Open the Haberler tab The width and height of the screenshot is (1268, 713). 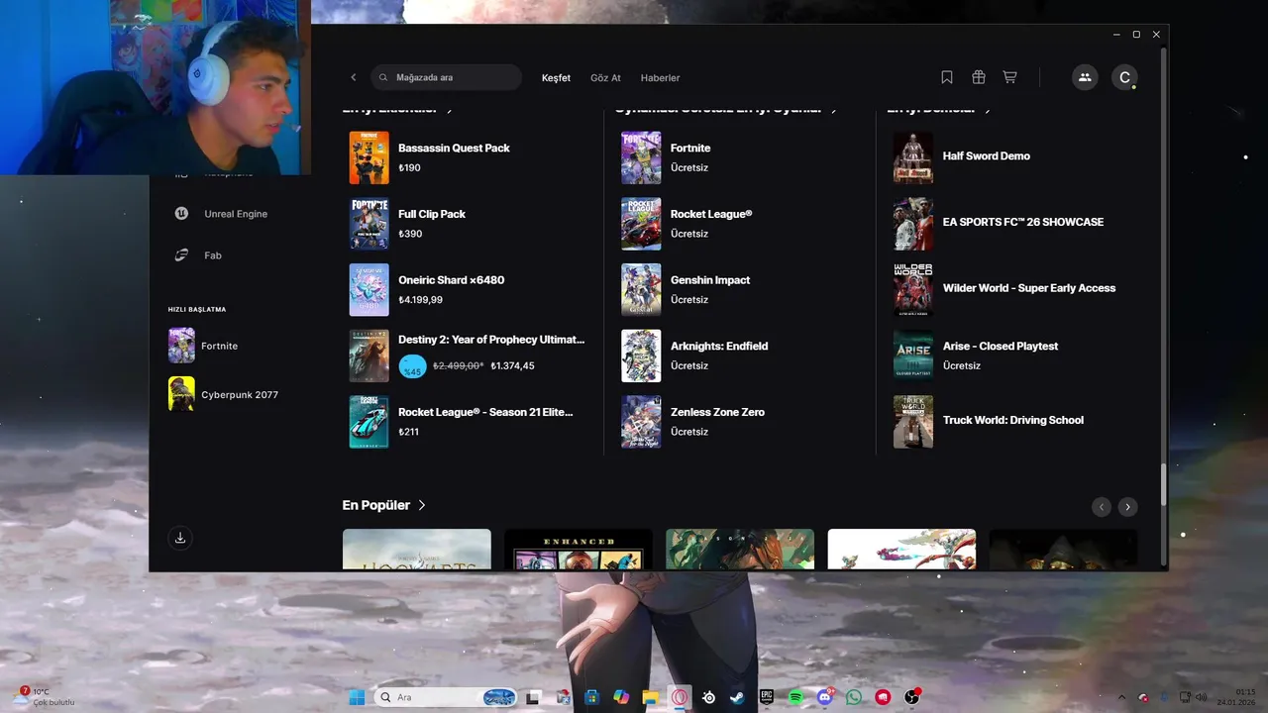click(660, 77)
